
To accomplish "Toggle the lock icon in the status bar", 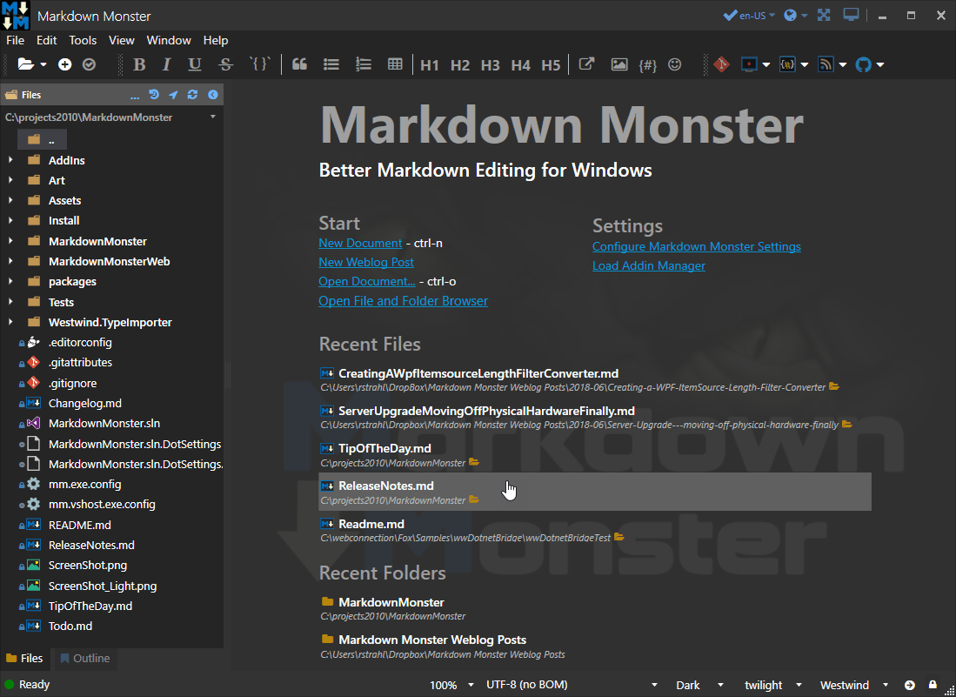I will tap(933, 685).
